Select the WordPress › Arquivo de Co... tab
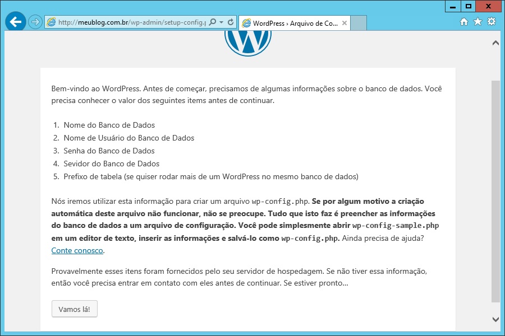This screenshot has width=505, height=336. 295,23
